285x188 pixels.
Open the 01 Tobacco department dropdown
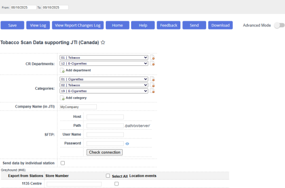click(x=104, y=58)
